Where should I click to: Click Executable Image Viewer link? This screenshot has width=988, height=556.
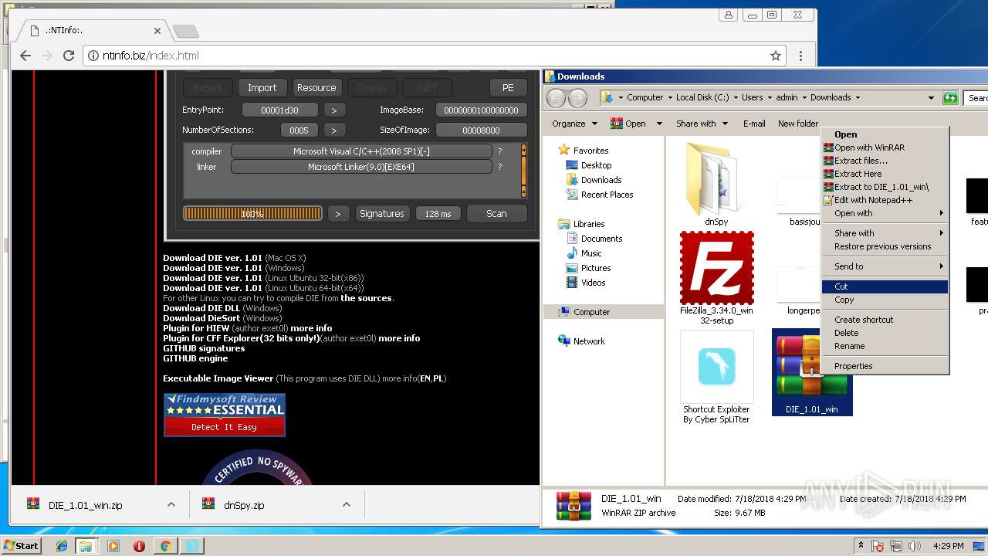pos(218,378)
